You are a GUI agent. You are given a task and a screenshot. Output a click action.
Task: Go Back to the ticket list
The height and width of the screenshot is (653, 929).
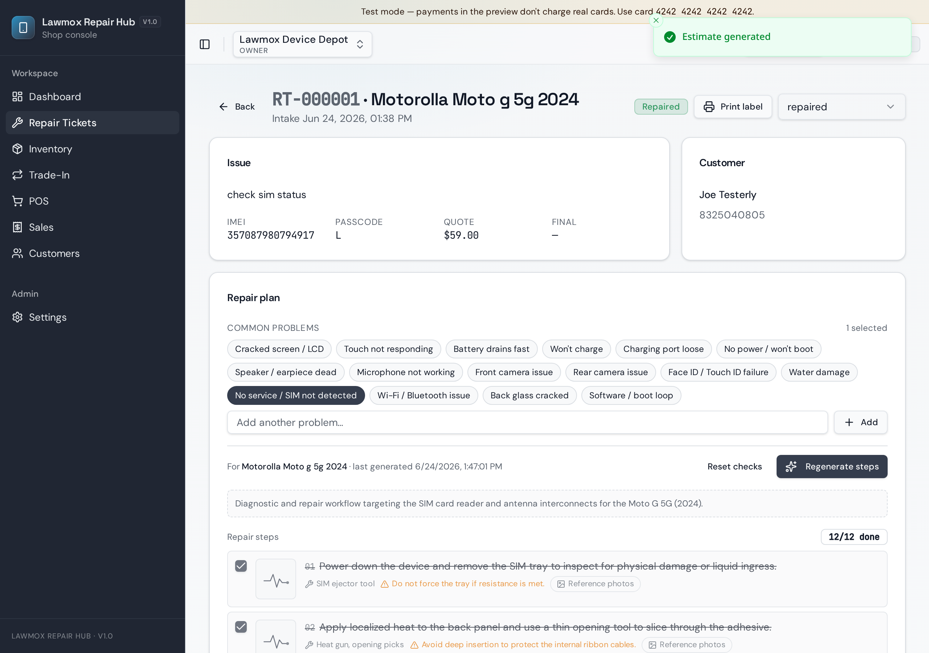point(237,107)
